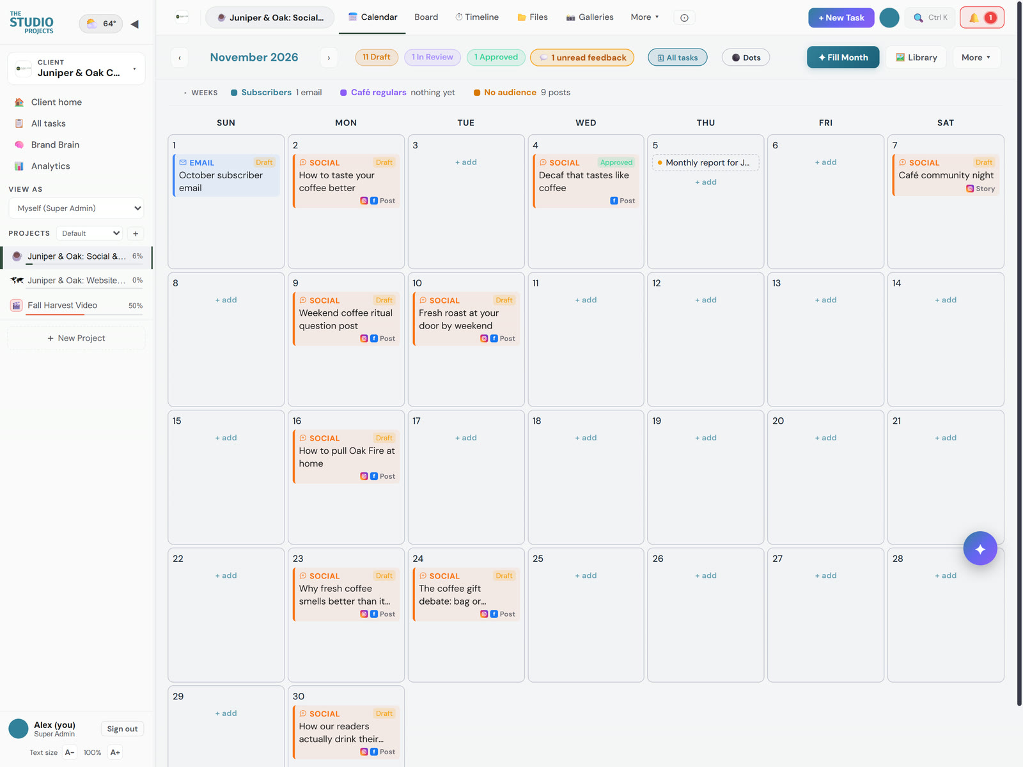Open the Client selector dropdown
Image resolution: width=1023 pixels, height=767 pixels.
click(77, 68)
